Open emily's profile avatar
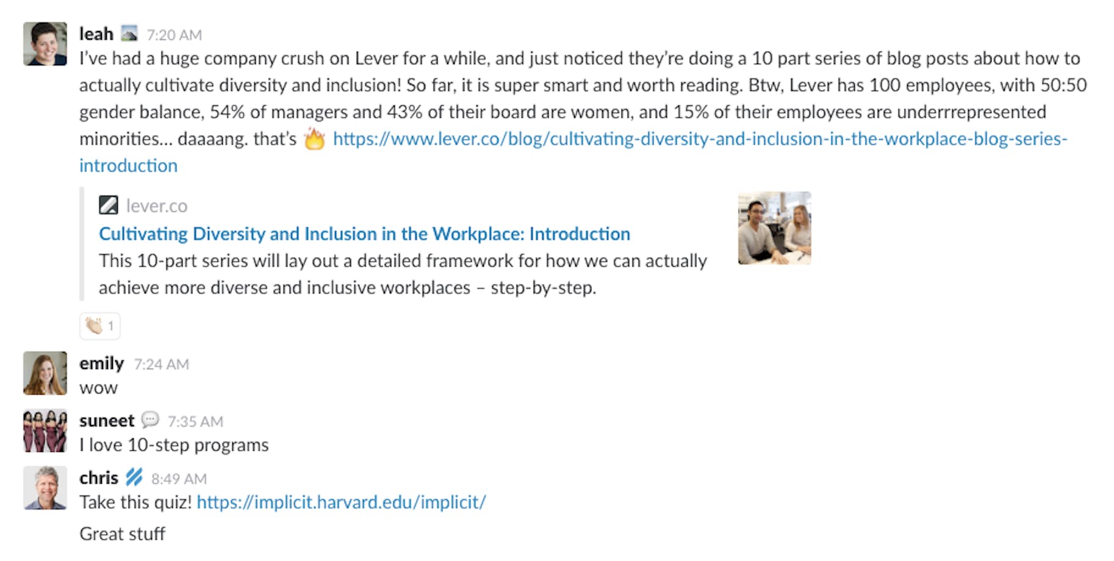 point(45,373)
